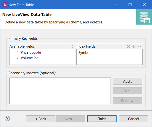Click the Remove button for secondary indexes
This screenshot has height=127, width=152.
click(127, 101)
